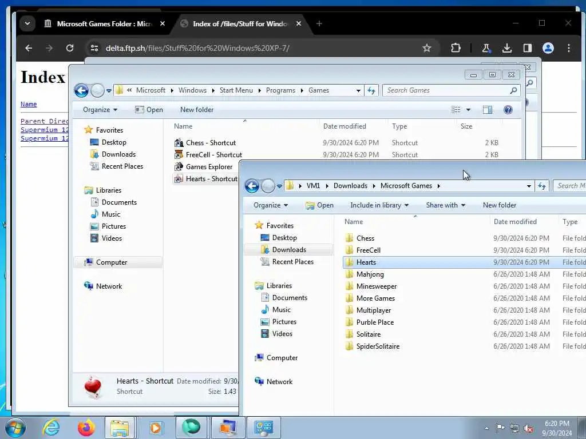Click volume muted icon in system tray
Screen dimensions: 586x439
coord(528,429)
